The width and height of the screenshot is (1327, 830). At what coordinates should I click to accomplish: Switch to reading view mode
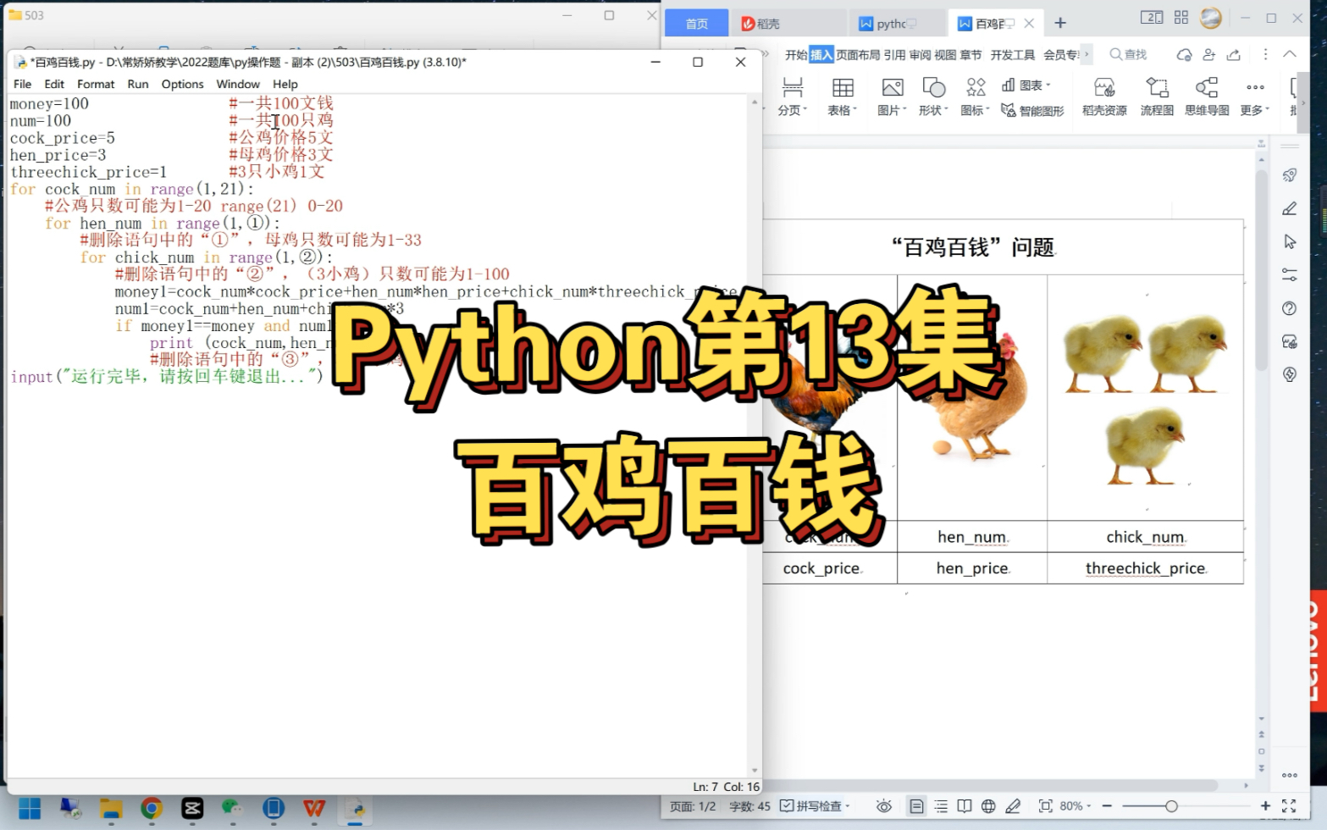(x=965, y=806)
